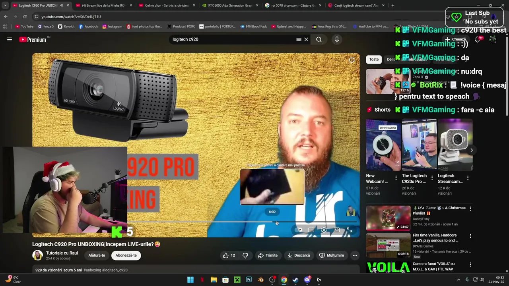Open Windows Start menu
Screen dimensions: 509x286
pyautogui.click(x=190, y=280)
